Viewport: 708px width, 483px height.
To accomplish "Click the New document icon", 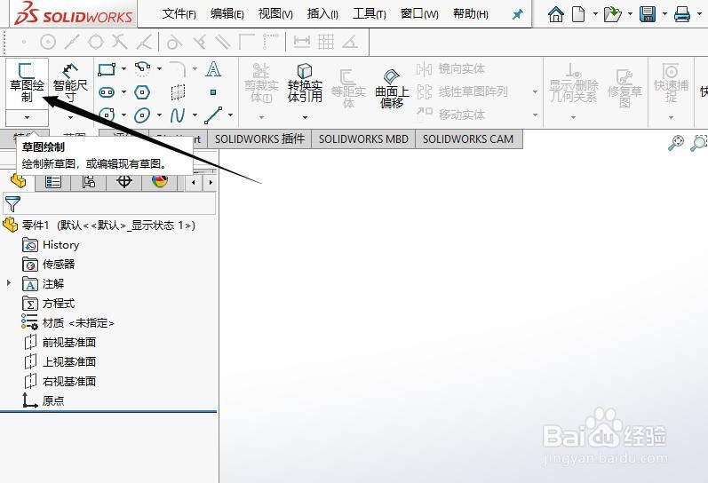I will (x=578, y=14).
